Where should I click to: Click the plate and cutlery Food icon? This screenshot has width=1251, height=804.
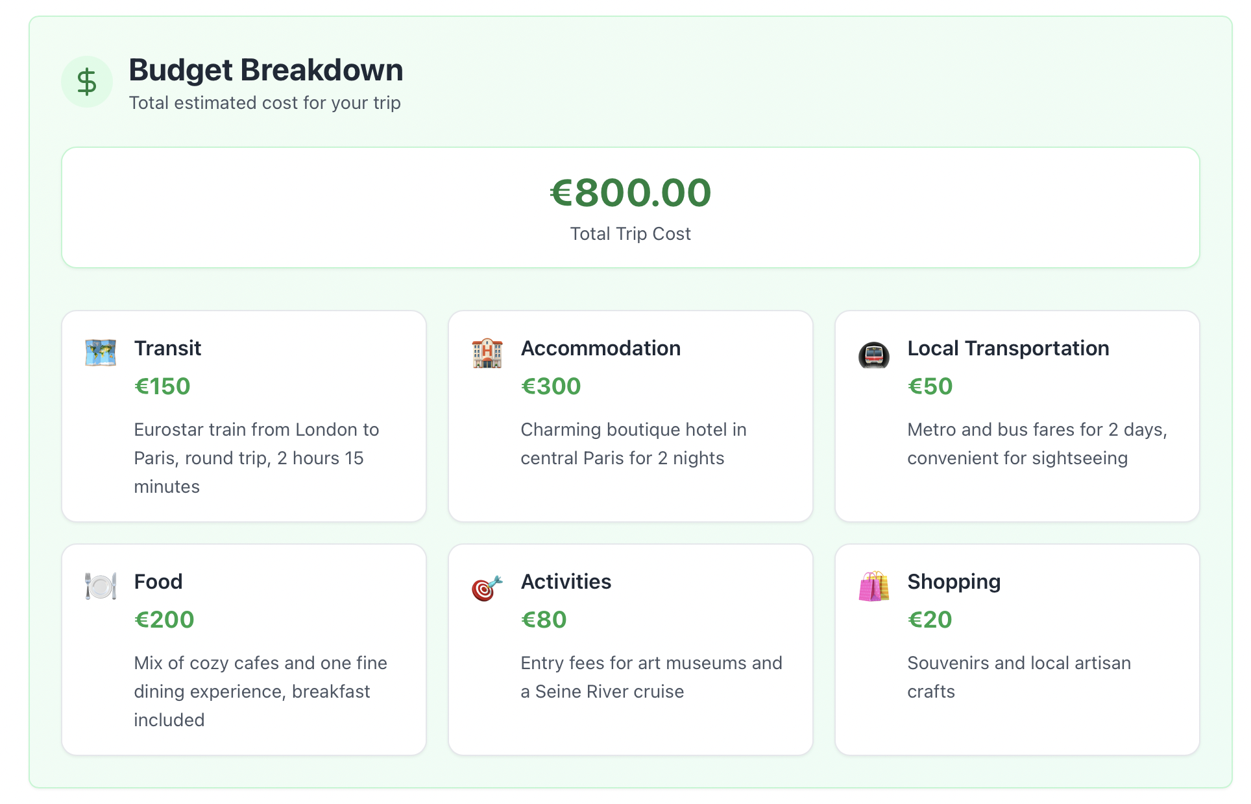click(101, 586)
